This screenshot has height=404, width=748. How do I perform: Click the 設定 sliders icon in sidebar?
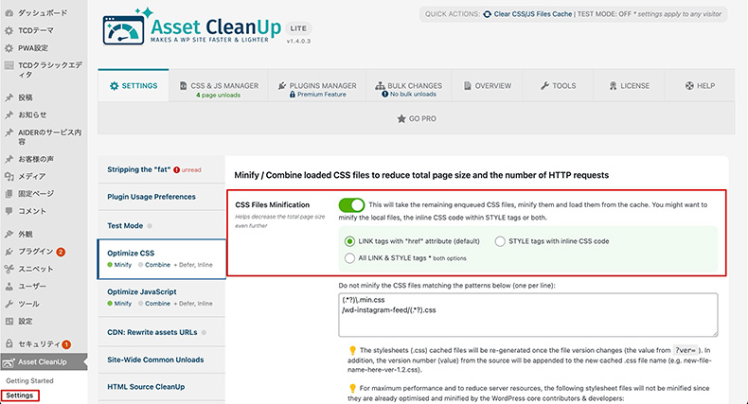tap(9, 321)
